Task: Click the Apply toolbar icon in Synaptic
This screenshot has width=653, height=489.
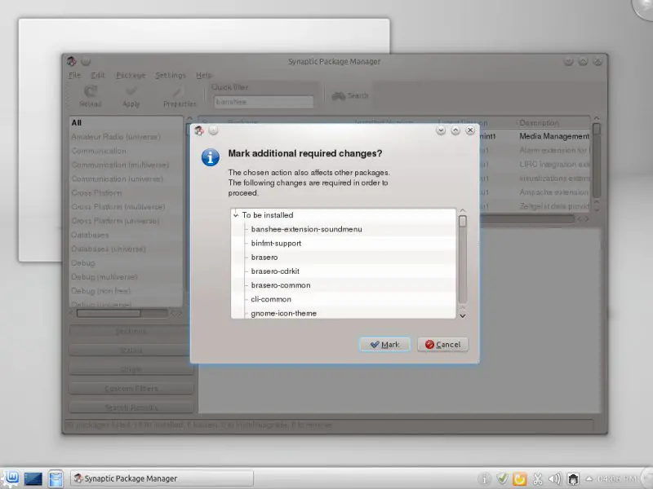Action: click(131, 91)
